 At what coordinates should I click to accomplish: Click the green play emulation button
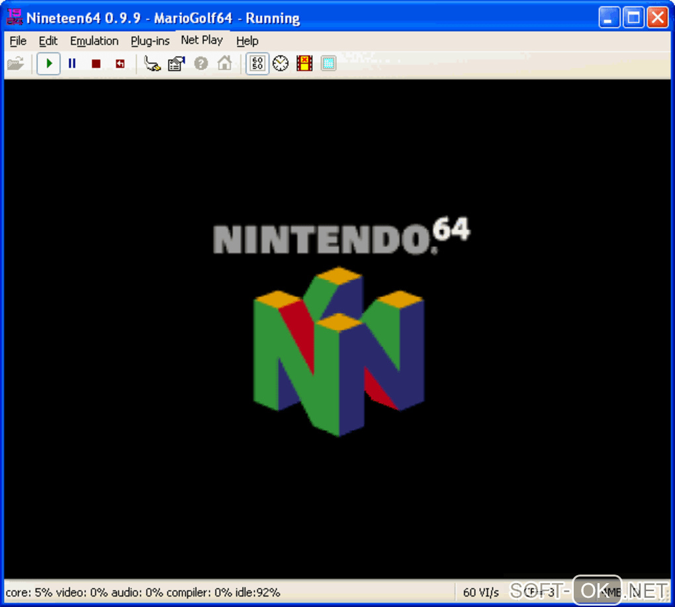[49, 64]
